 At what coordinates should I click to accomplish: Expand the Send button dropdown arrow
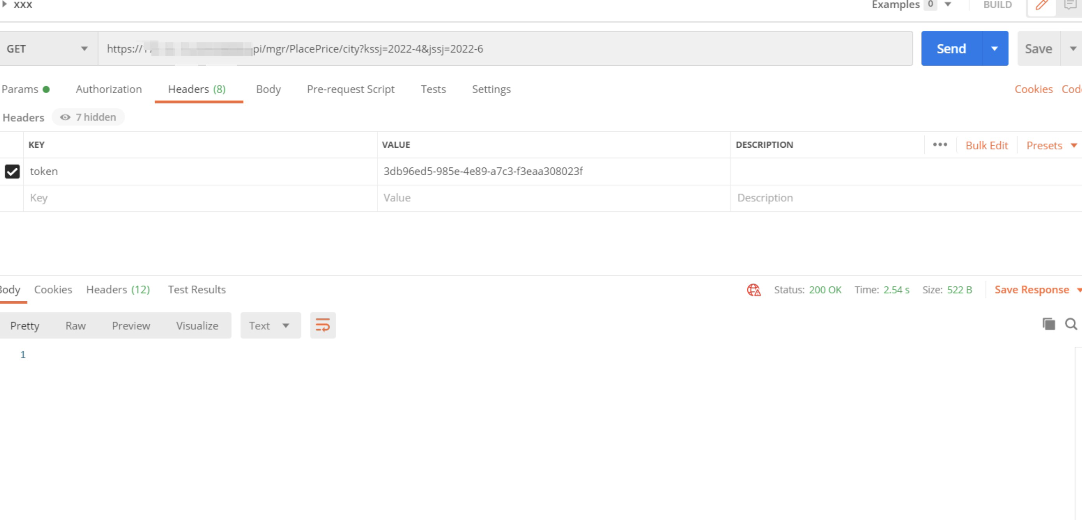995,49
